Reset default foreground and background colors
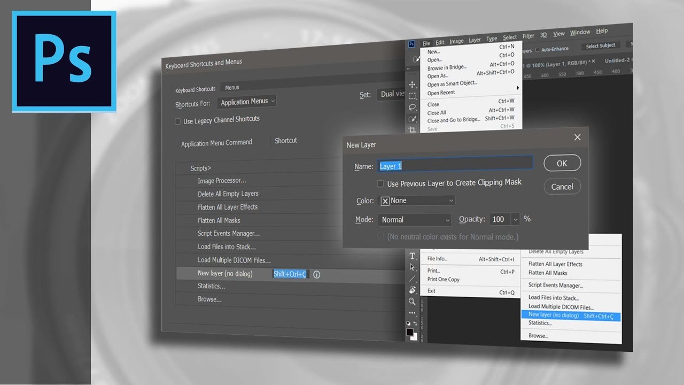Image resolution: width=684 pixels, height=385 pixels. tap(409, 323)
